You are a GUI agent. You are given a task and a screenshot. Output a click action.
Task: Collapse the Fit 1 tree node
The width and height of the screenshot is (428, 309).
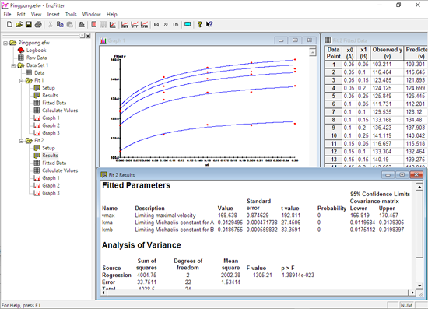[21, 80]
